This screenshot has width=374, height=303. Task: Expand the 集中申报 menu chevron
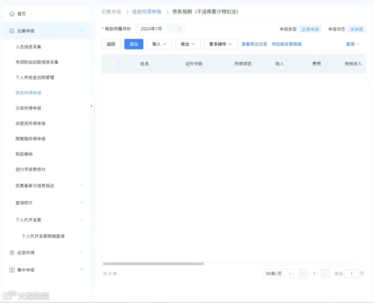81,269
